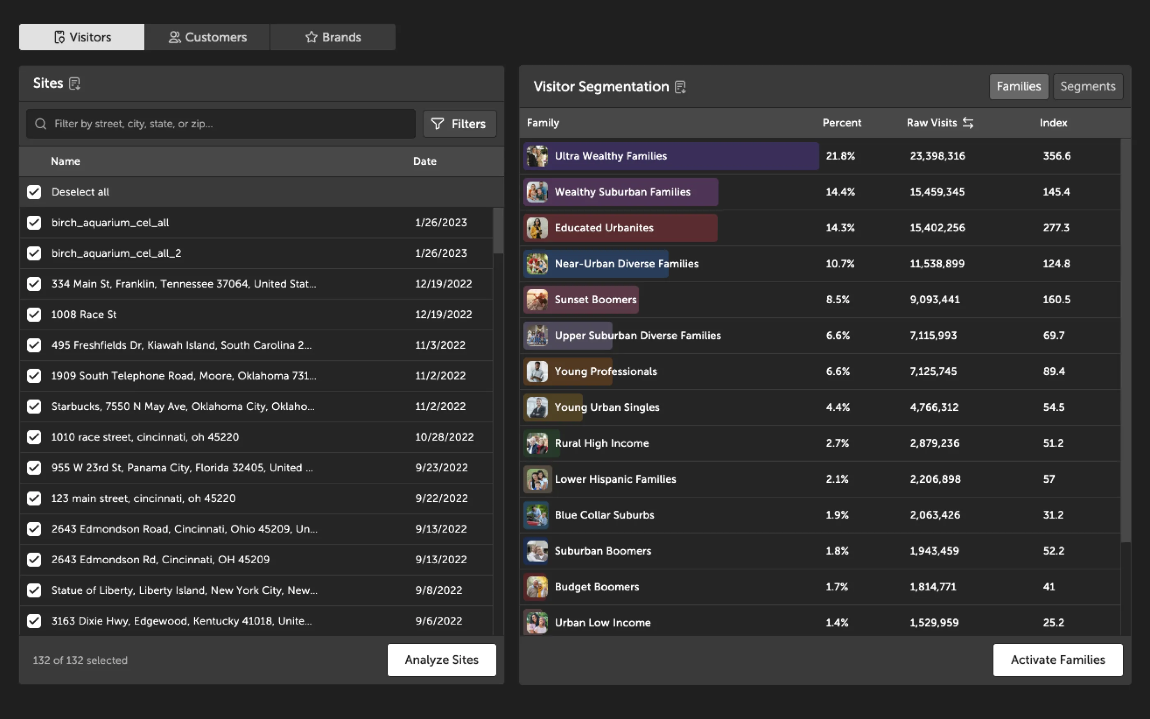Viewport: 1150px width, 719px height.
Task: Click the Near-Urban Diverse Families thumbnail
Action: pos(537,264)
